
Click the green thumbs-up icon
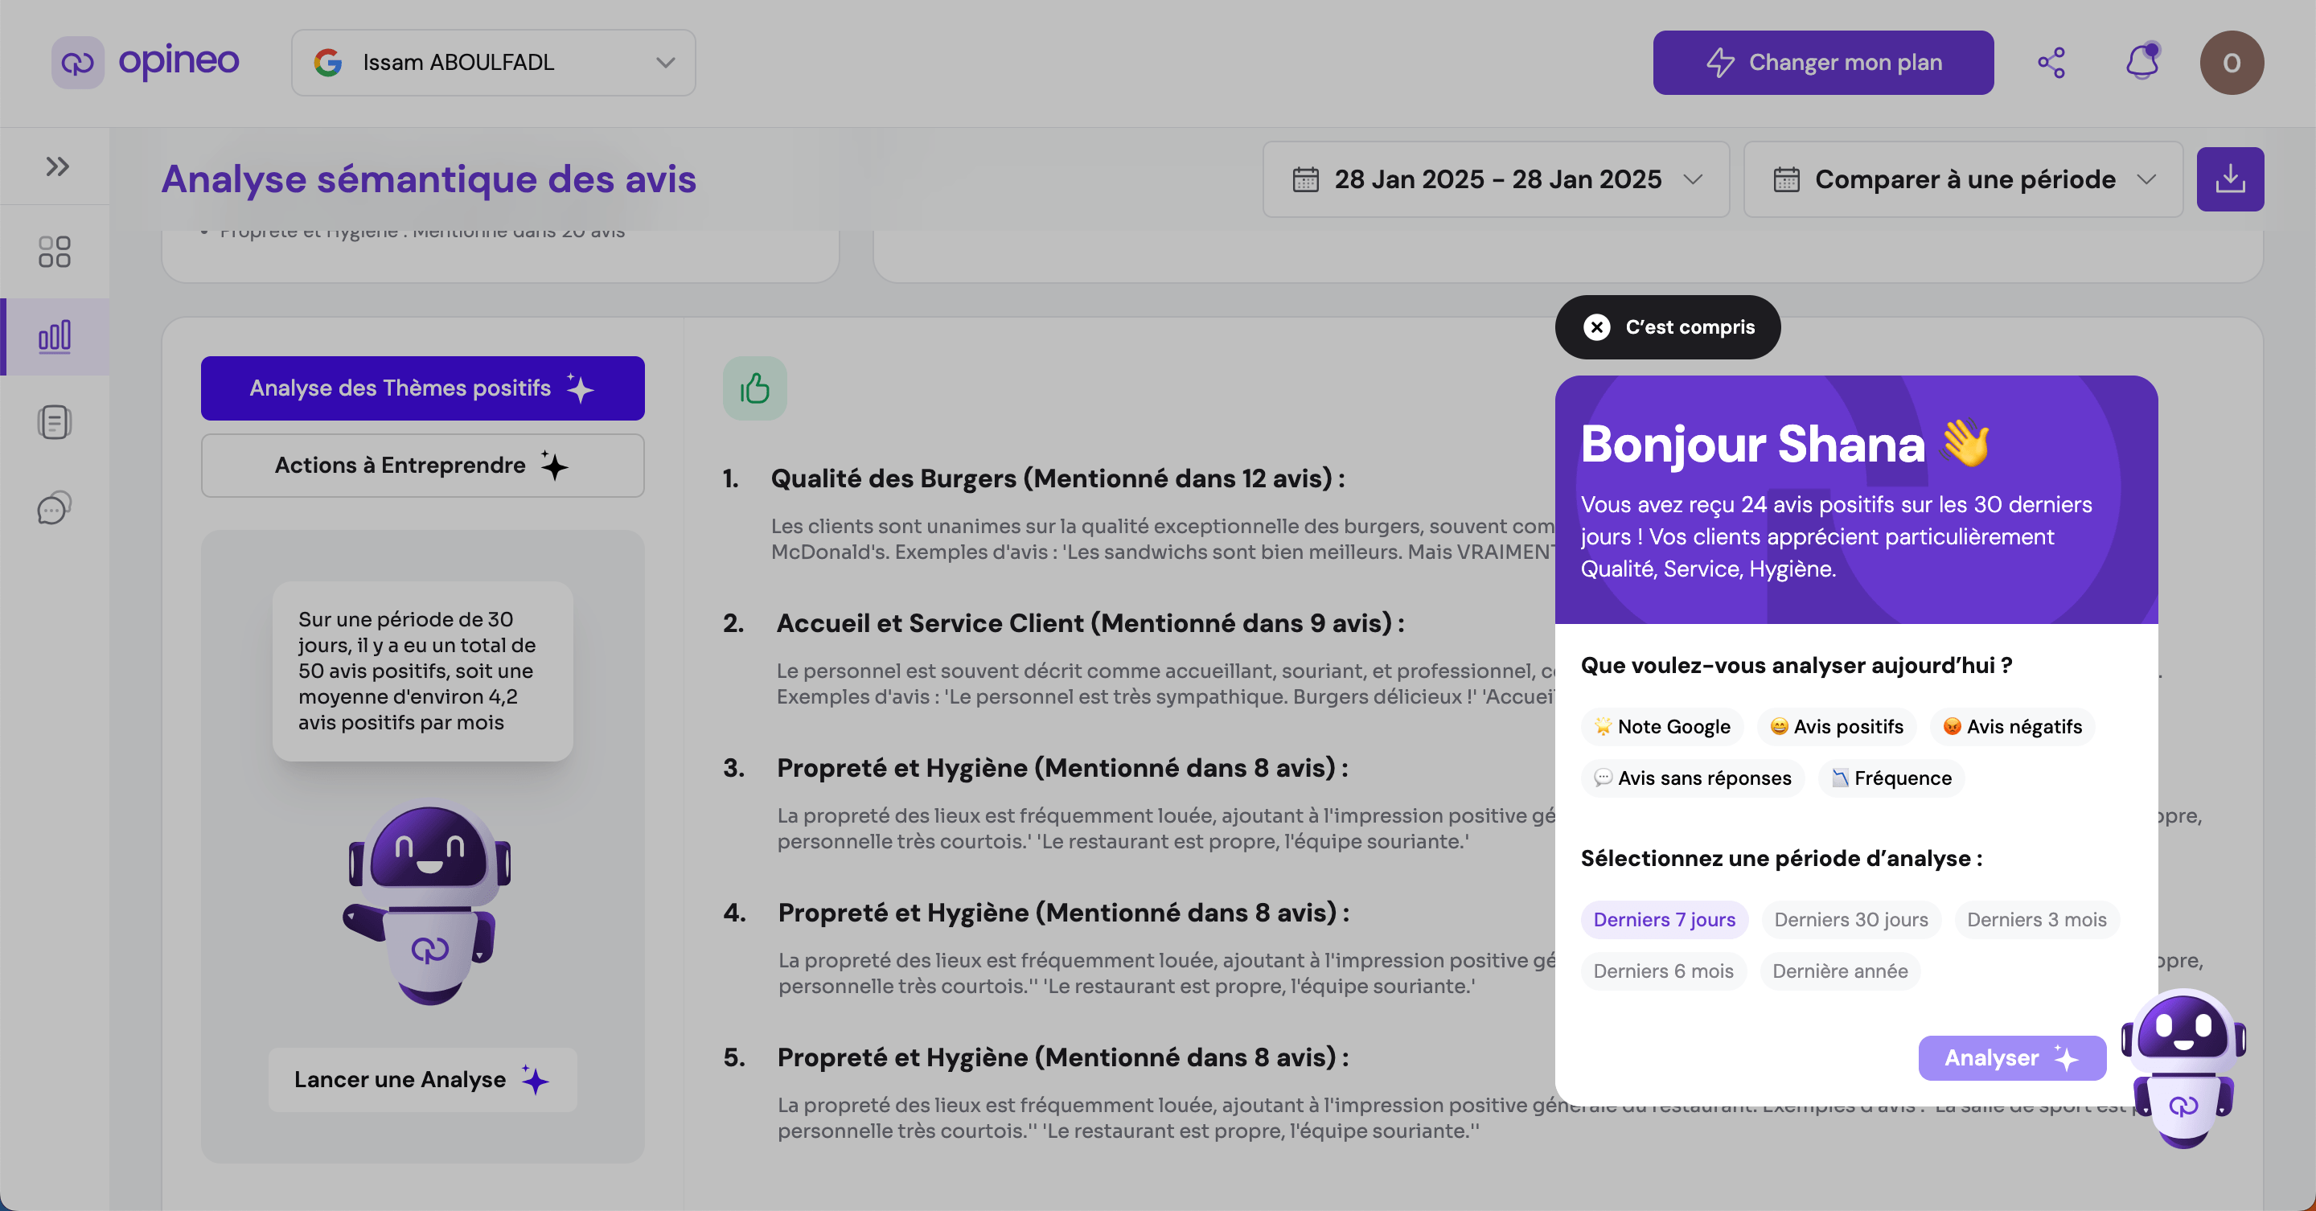(754, 388)
